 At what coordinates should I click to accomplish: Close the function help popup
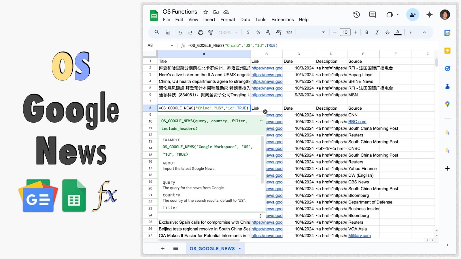[x=265, y=112]
